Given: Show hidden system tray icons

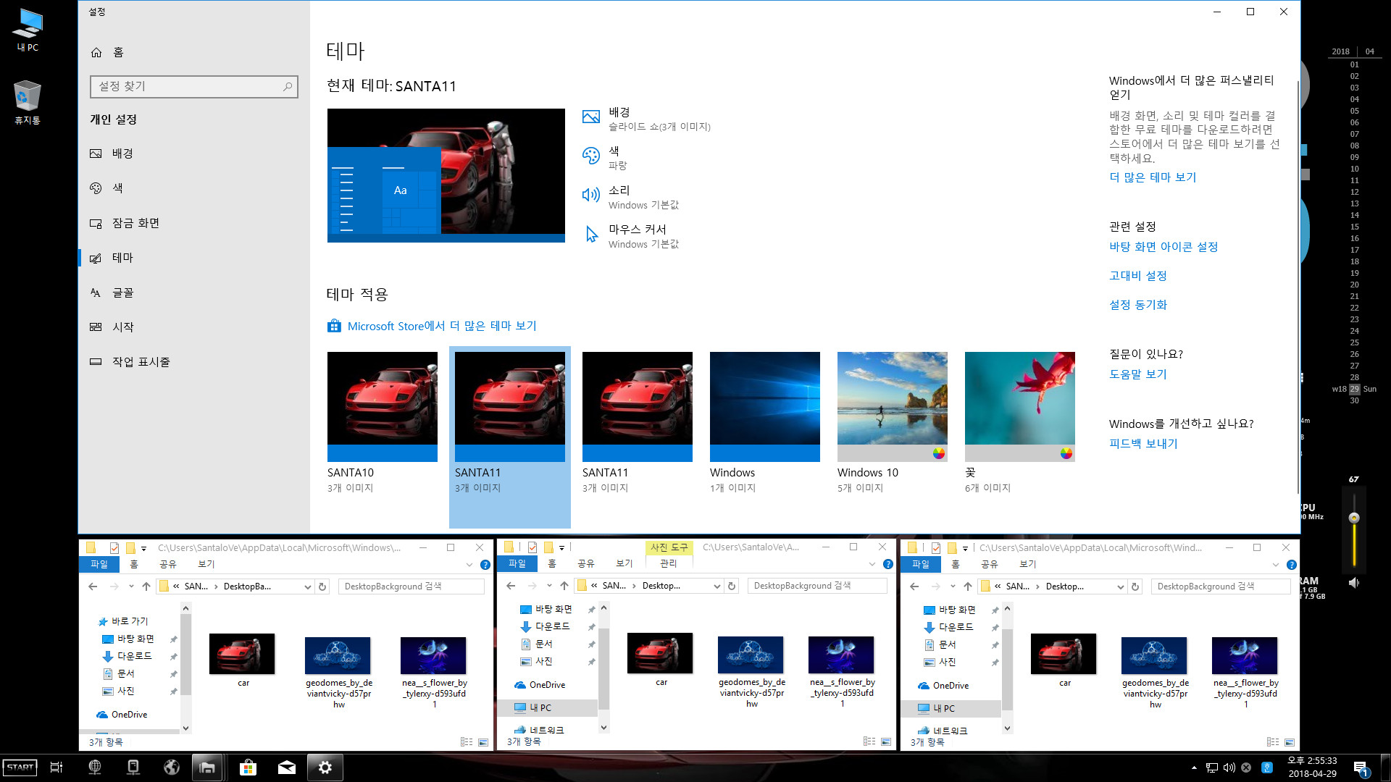Looking at the screenshot, I should (x=1194, y=768).
